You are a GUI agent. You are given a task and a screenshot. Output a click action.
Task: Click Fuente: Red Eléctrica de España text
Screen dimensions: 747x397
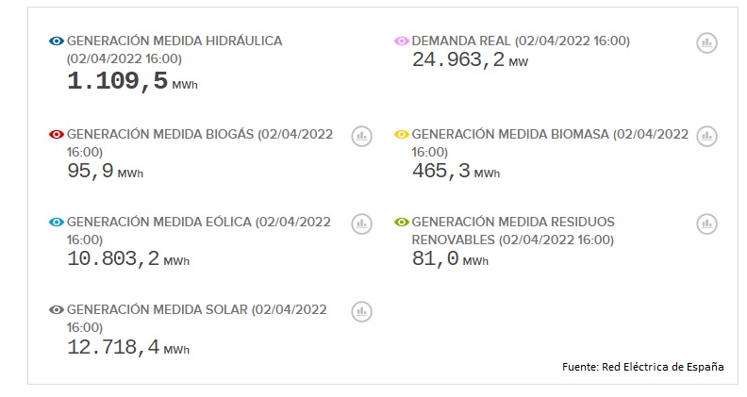click(642, 367)
